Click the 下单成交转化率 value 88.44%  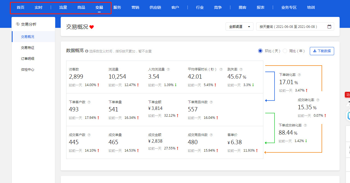coord(288,133)
